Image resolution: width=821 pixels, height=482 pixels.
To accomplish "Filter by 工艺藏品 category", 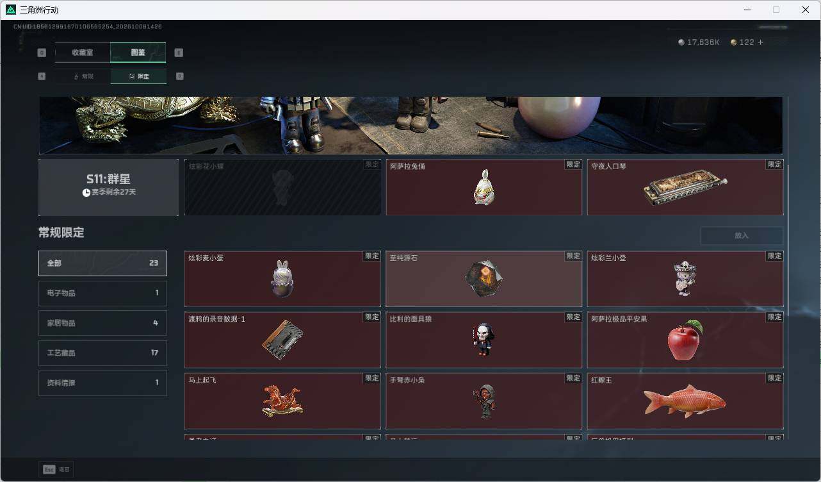I will pos(102,353).
